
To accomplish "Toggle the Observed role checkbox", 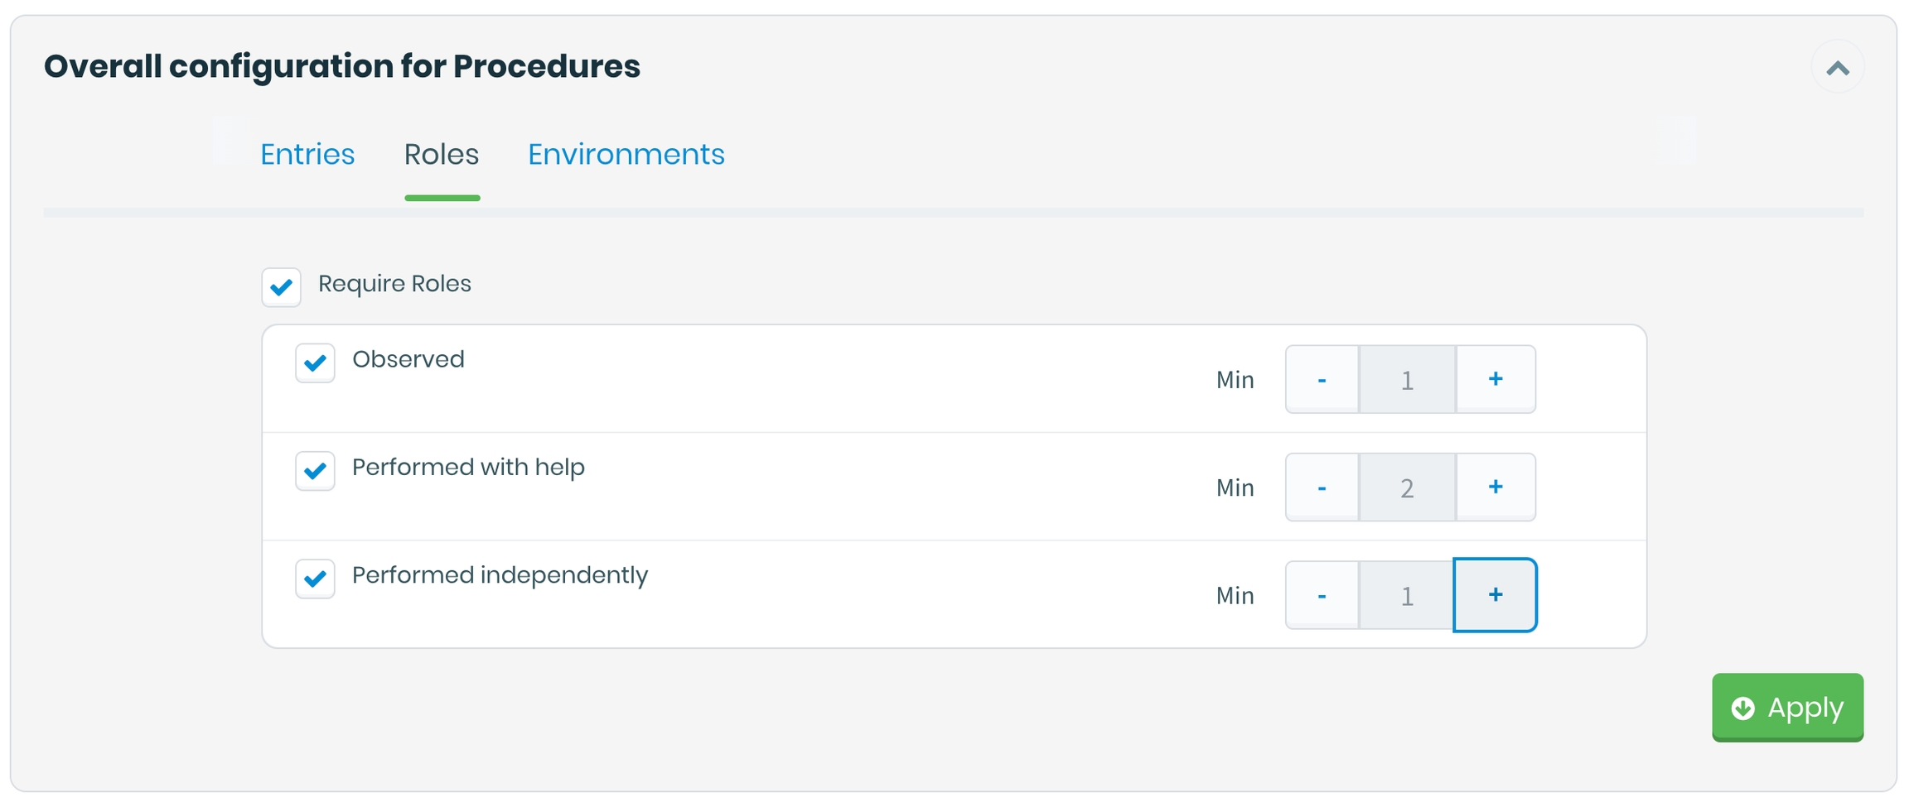I will pos(316,363).
